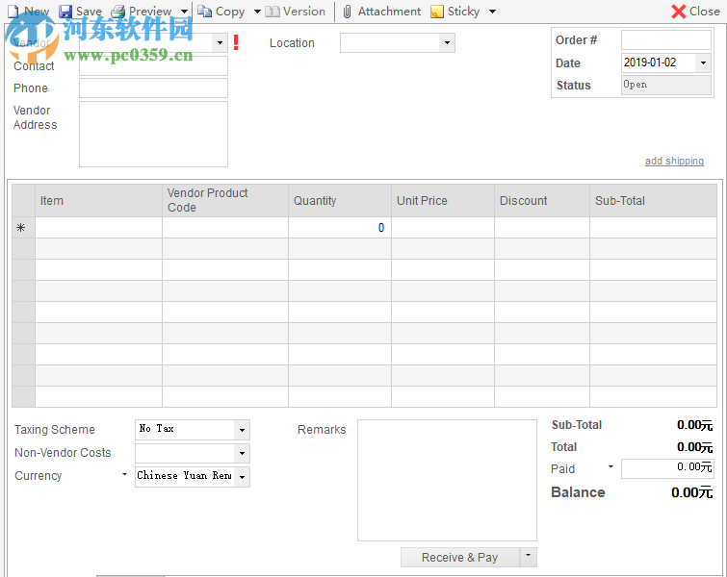Click the Discount column header
Image resolution: width=727 pixels, height=577 pixels.
pos(542,201)
